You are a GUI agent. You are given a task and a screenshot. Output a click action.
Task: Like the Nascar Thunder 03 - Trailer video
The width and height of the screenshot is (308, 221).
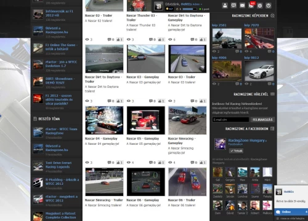[161, 39]
